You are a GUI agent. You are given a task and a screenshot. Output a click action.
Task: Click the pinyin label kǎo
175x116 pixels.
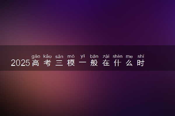[x=48, y=56]
